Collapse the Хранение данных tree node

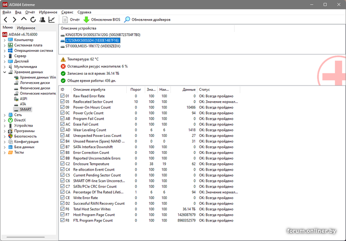coord(5,72)
